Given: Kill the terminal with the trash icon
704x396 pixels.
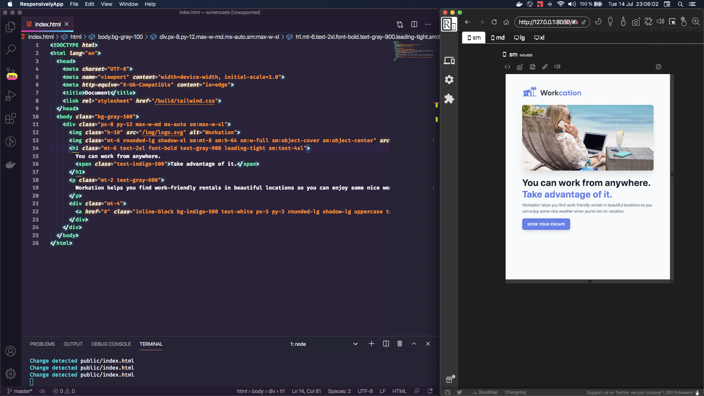Looking at the screenshot, I should pyautogui.click(x=400, y=344).
